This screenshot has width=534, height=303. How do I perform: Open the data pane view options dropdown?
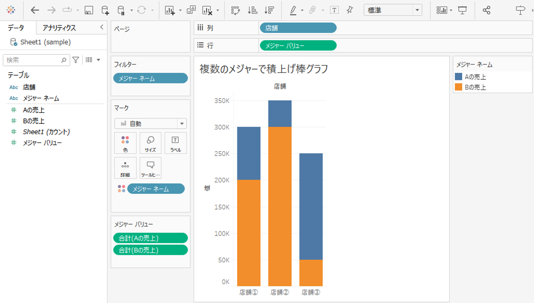coord(98,60)
